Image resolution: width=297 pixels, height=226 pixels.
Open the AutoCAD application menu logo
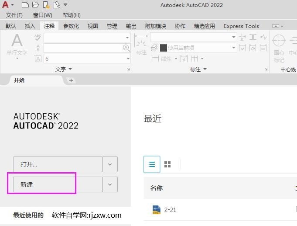click(5, 4)
